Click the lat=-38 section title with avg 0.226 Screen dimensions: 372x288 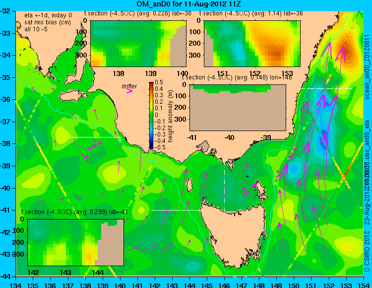click(137, 13)
